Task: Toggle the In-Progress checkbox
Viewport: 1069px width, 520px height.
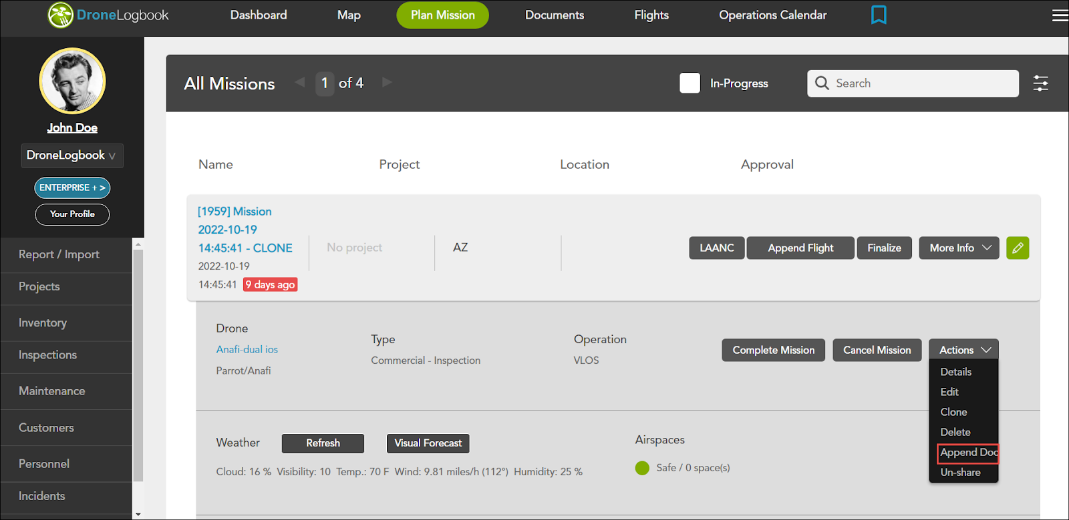Action: tap(690, 83)
